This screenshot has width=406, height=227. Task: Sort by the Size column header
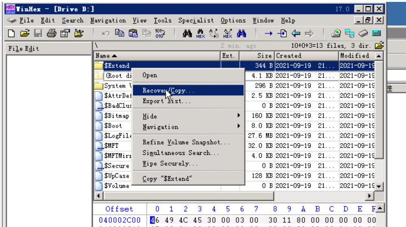point(257,56)
